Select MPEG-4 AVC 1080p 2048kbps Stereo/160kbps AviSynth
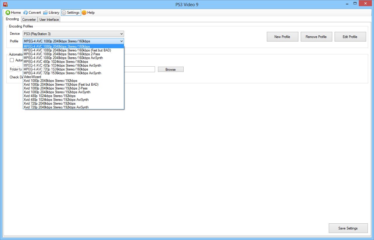Screen dimensions: 374x240 [x=73, y=58]
